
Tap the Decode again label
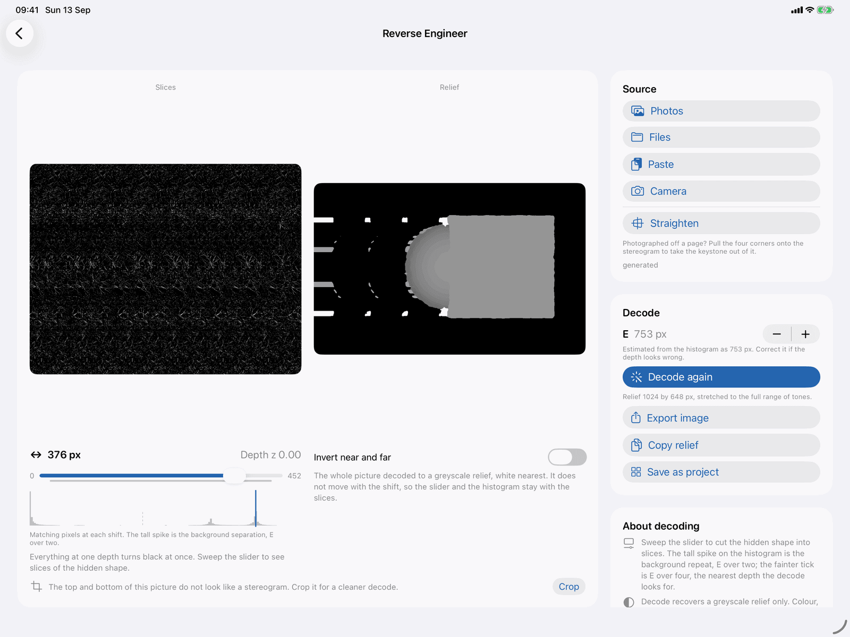(x=680, y=377)
